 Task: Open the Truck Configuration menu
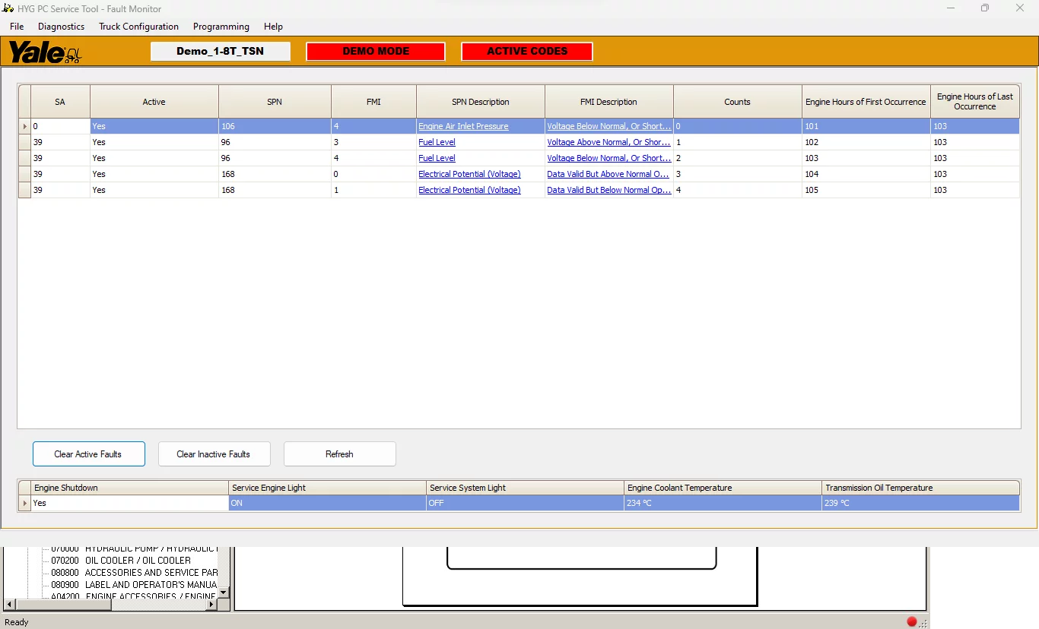tap(138, 27)
